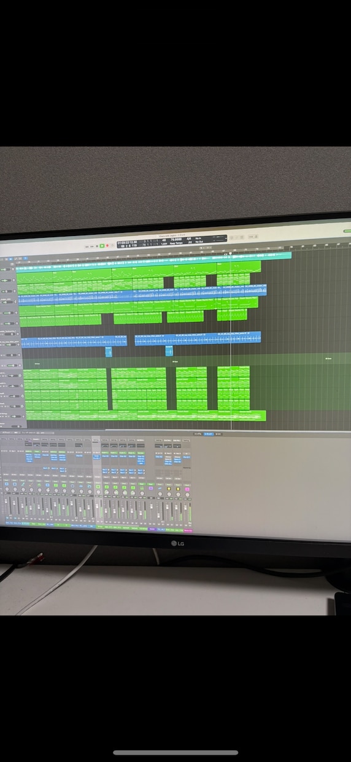Open the Keep Tempo mode dropdown

click(x=175, y=244)
